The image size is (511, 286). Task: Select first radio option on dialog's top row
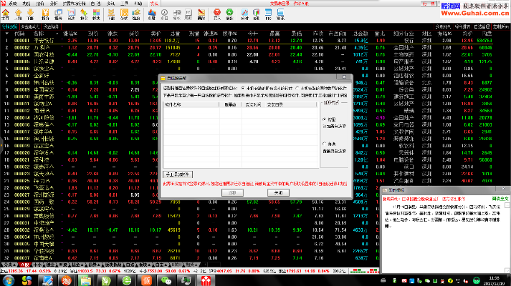pyautogui.click(x=243, y=88)
